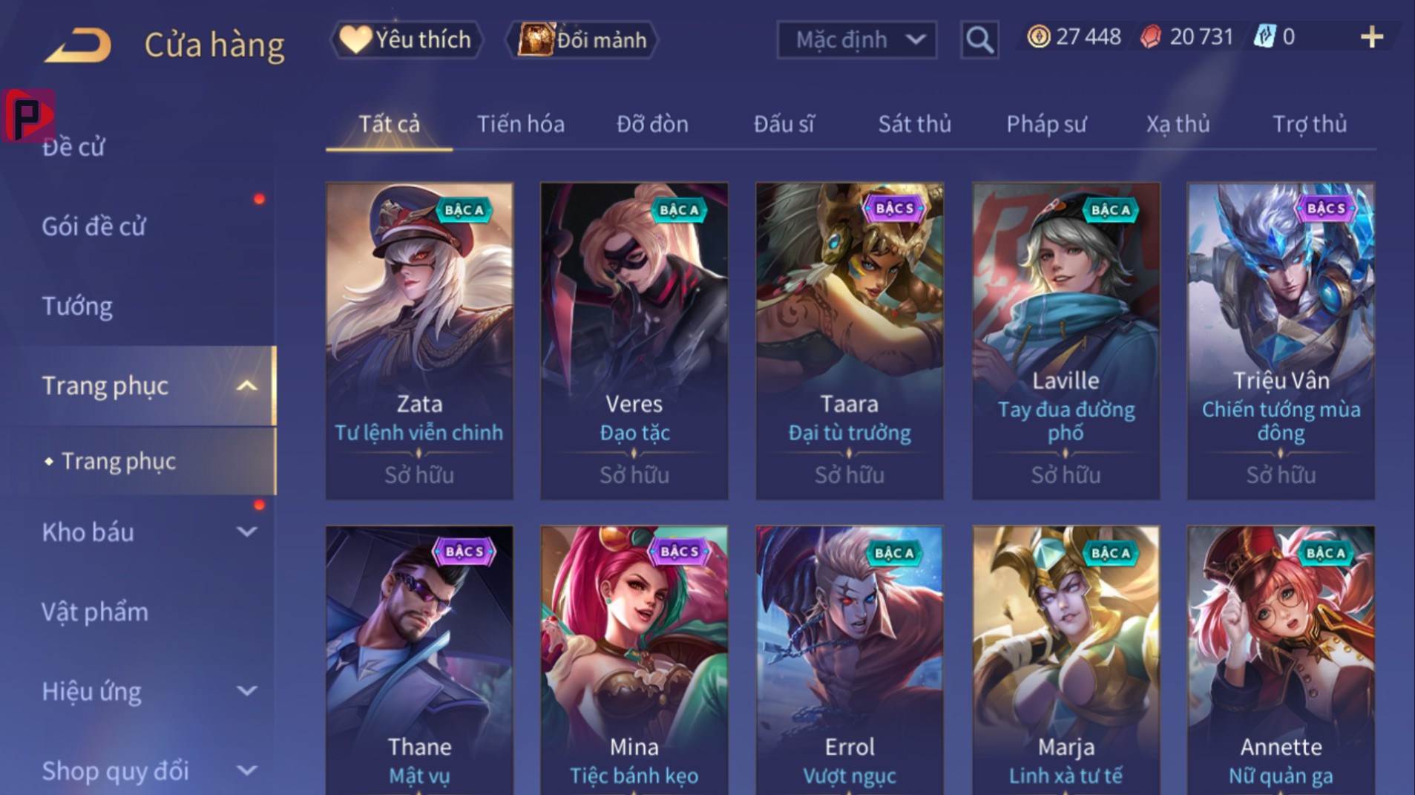Collapse the Trang phục sidebar section
The height and width of the screenshot is (795, 1415).
click(x=247, y=386)
